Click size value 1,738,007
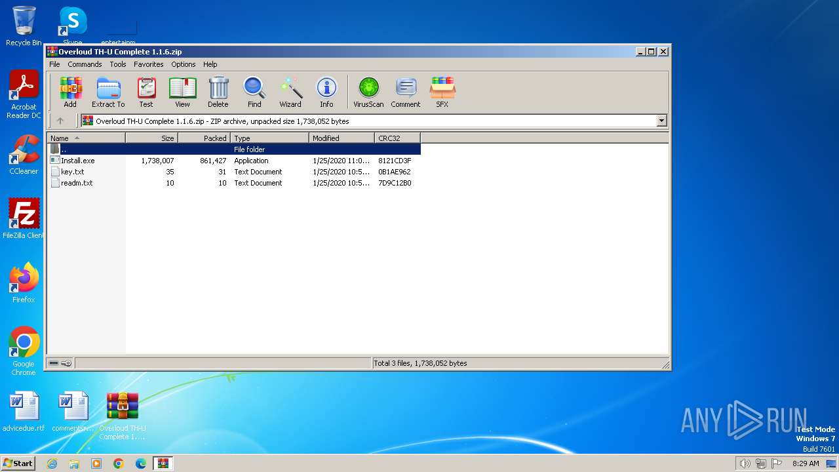Screen dimensions: 839x472 click(157, 161)
